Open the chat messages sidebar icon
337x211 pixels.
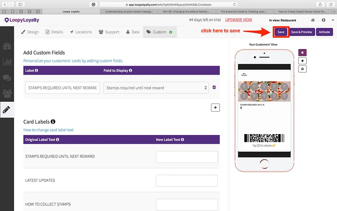point(7,78)
